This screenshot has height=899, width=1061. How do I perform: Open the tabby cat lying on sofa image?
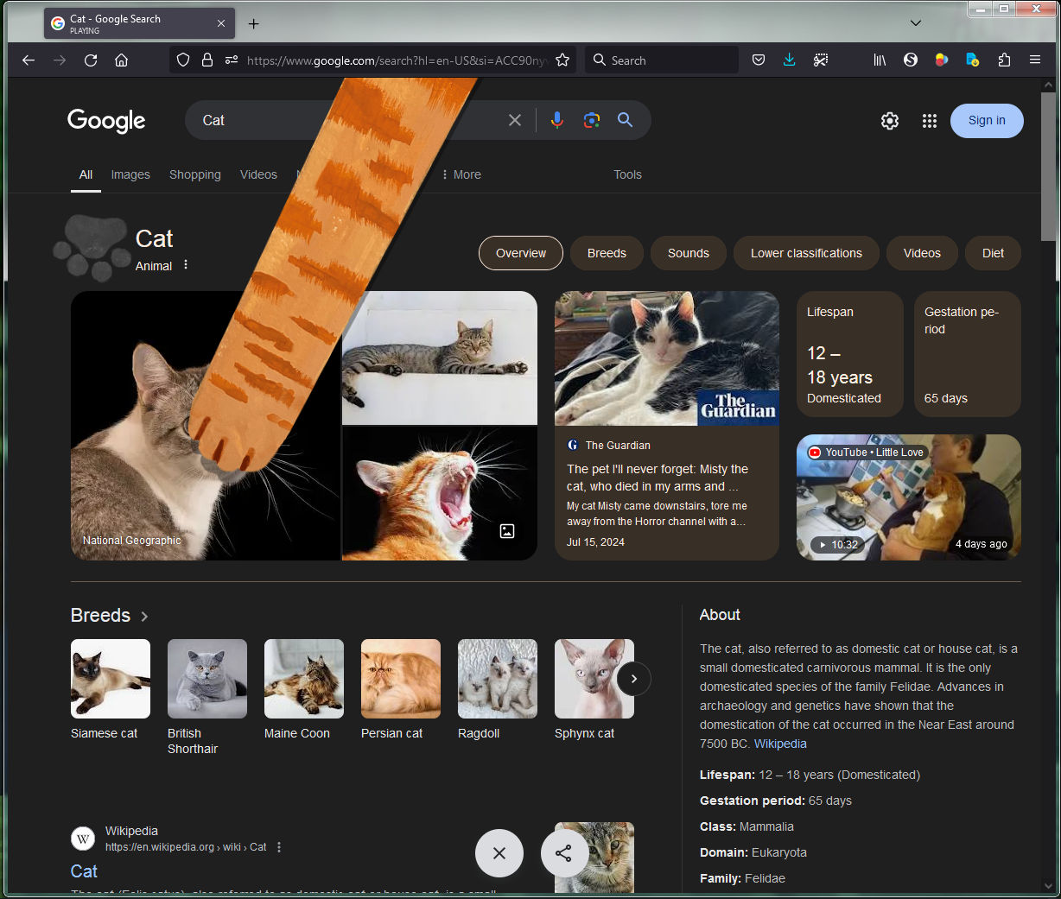pyautogui.click(x=440, y=358)
